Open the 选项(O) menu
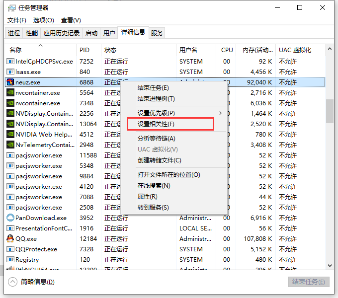338x298 pixels. pos(43,20)
